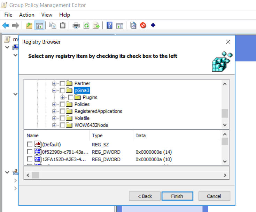
Task: Click right arrow of horizontal scrollbar
Action: pyautogui.click(x=225, y=175)
